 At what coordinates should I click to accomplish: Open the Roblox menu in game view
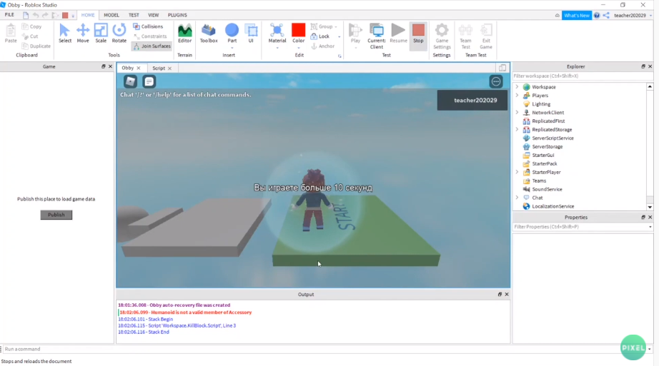130,81
